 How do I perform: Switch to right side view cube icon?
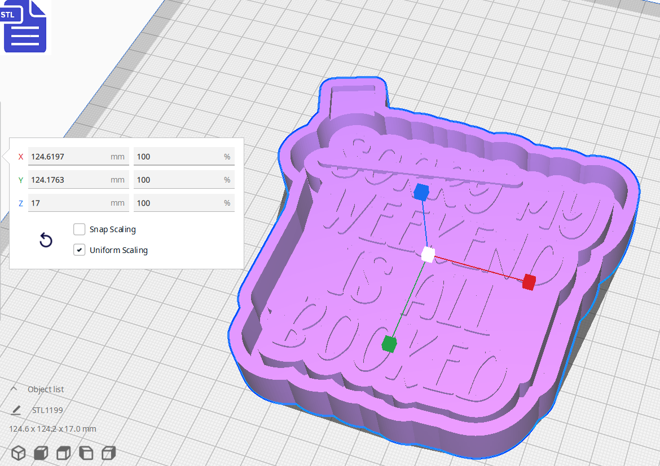click(108, 452)
